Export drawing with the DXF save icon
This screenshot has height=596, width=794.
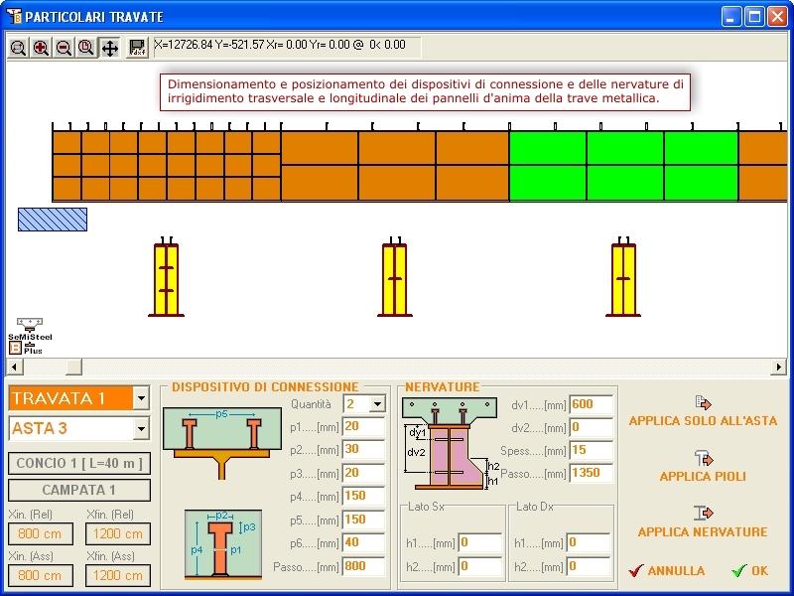click(138, 48)
